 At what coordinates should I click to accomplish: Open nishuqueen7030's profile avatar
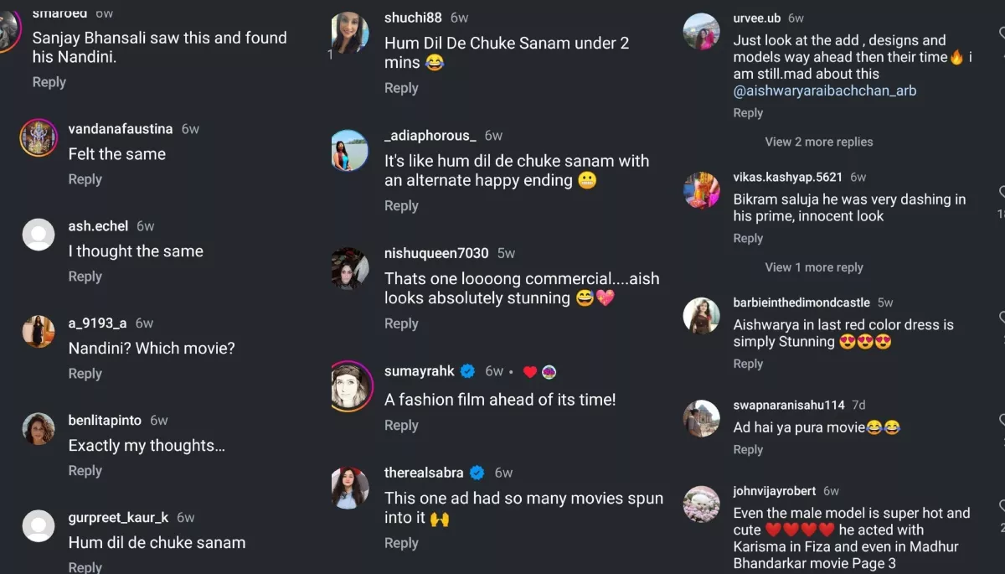349,269
